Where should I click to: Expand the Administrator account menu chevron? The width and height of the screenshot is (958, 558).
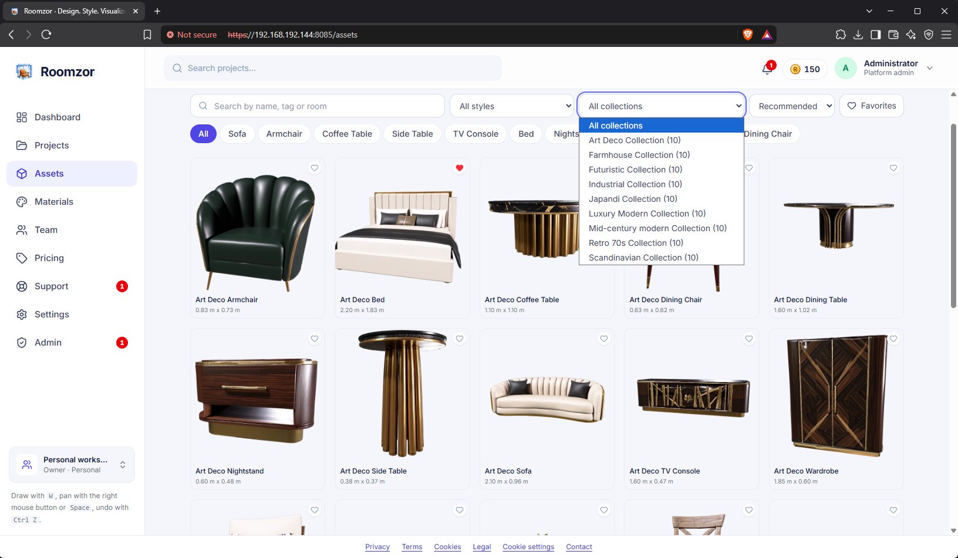[x=930, y=68]
